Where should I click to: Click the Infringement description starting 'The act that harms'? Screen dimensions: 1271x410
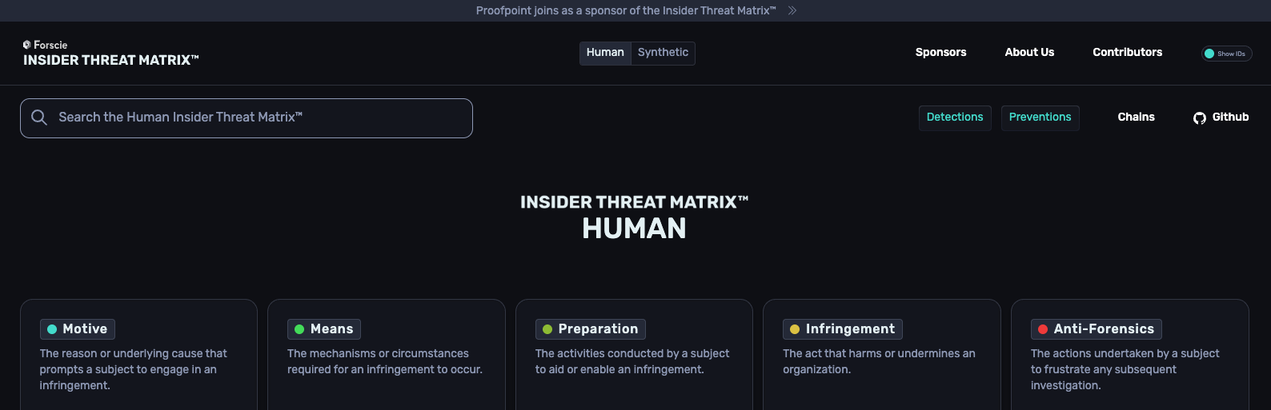click(x=879, y=361)
